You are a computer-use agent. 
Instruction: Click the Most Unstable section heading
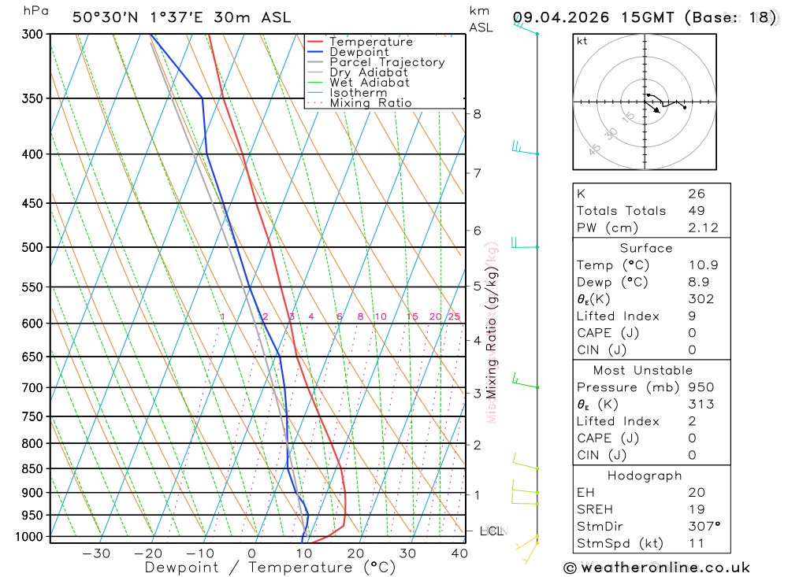(643, 370)
